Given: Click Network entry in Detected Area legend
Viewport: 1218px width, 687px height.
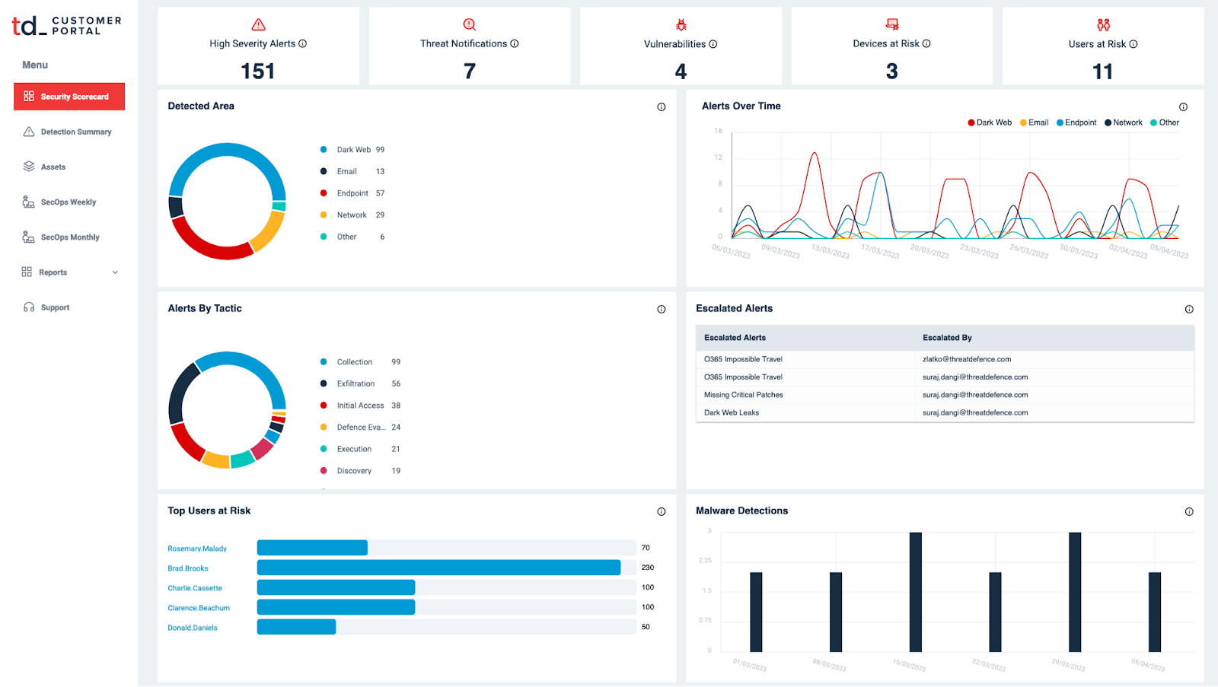Looking at the screenshot, I should coord(352,215).
